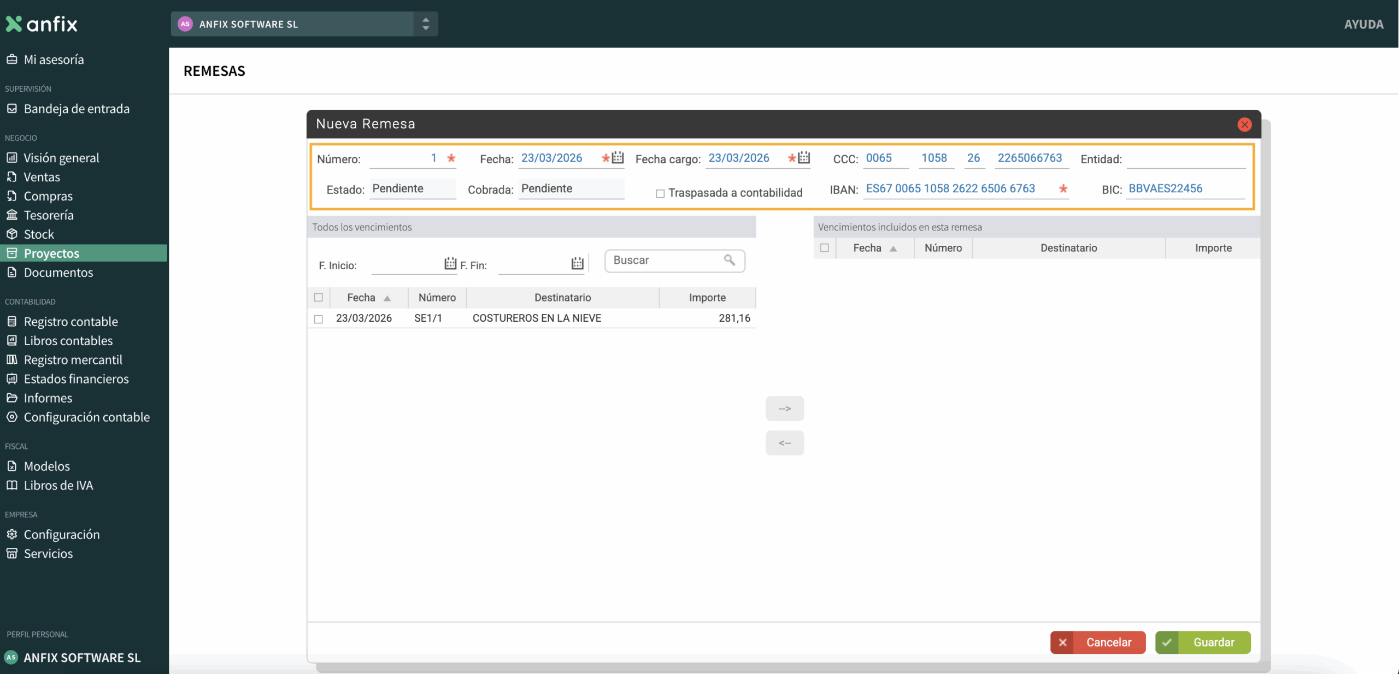The width and height of the screenshot is (1399, 674).
Task: Click the right arrow to include vencimiento
Action: (x=784, y=409)
